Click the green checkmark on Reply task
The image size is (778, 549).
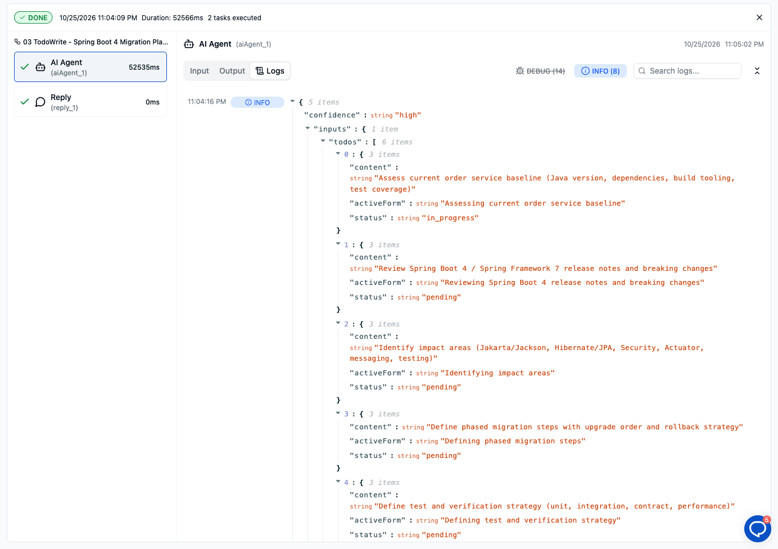click(25, 102)
